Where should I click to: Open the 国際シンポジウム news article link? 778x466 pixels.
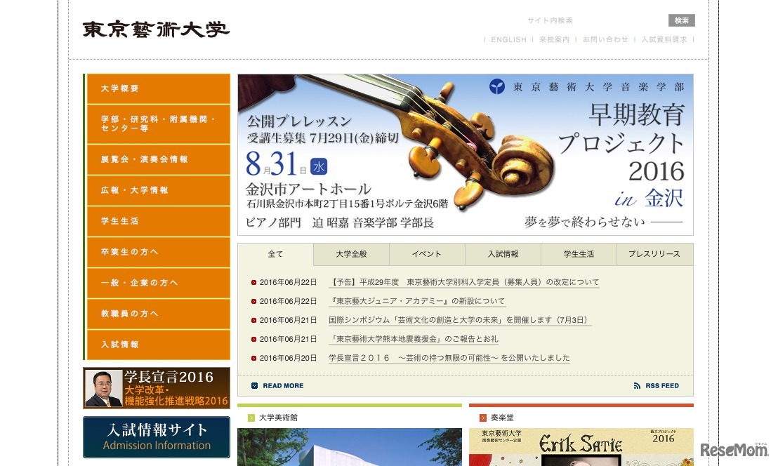tap(460, 320)
